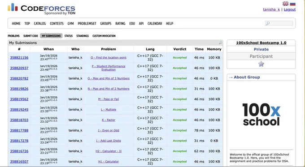Click the magnifier icon in My Submissions header
The width and height of the screenshot is (305, 167).
click(221, 43)
